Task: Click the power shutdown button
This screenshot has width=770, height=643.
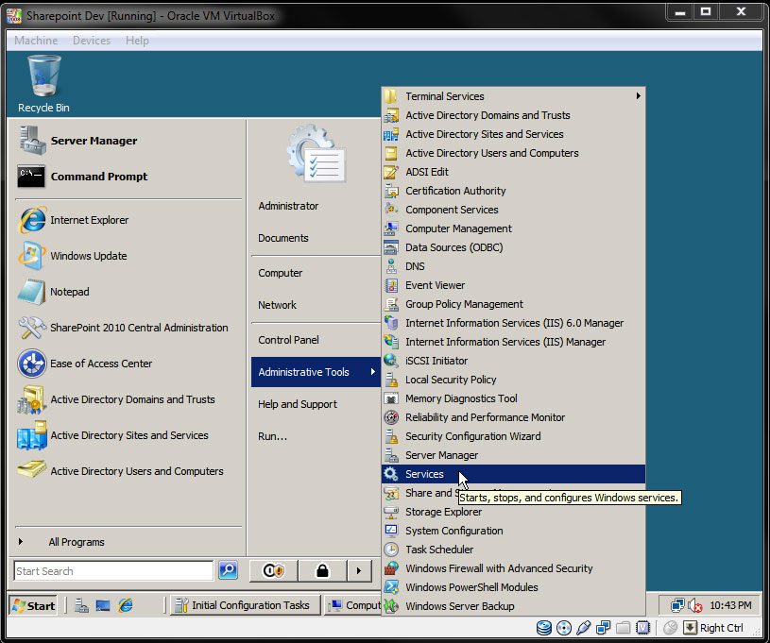Action: pos(274,571)
